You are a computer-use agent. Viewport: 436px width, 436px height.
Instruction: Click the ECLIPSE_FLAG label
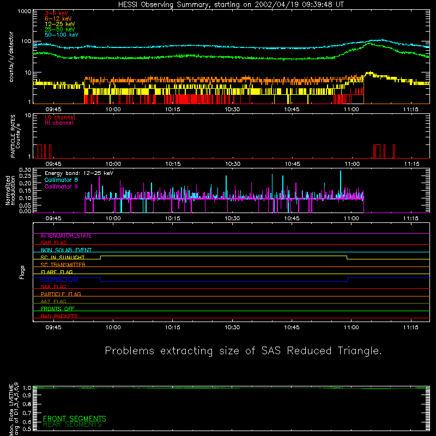coord(59,280)
